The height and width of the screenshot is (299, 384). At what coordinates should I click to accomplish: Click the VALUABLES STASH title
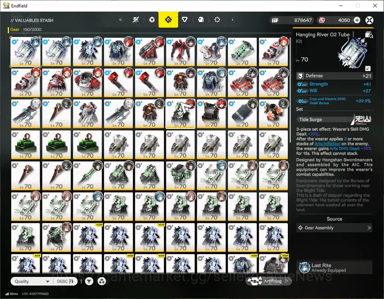coord(32,20)
